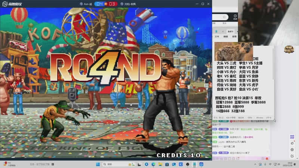Open the 文件 menu in Notepad

click(217, 36)
